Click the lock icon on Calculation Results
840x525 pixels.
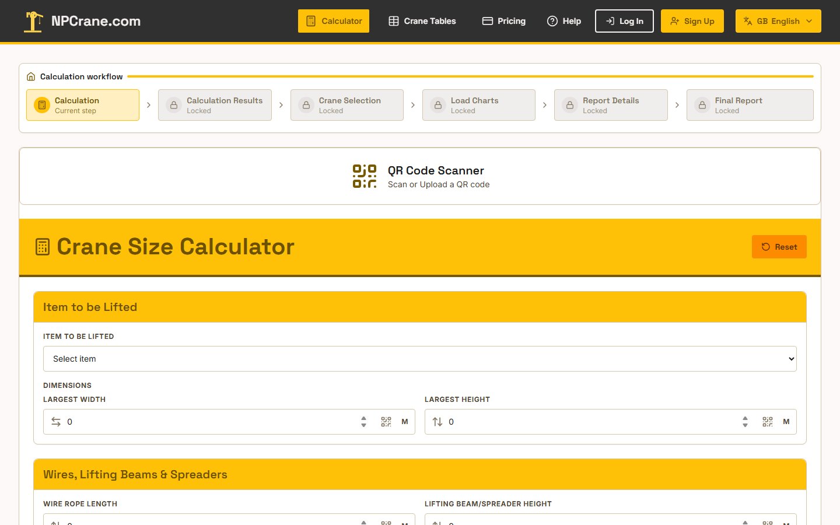tap(174, 105)
